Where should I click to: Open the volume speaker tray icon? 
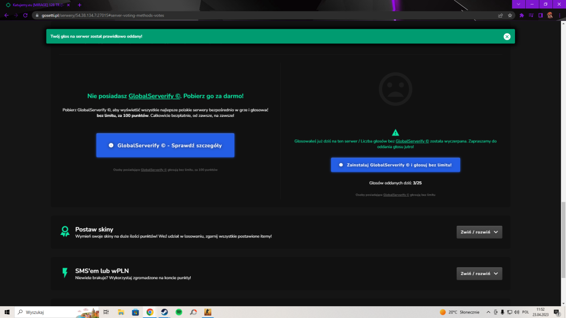tap(517, 312)
